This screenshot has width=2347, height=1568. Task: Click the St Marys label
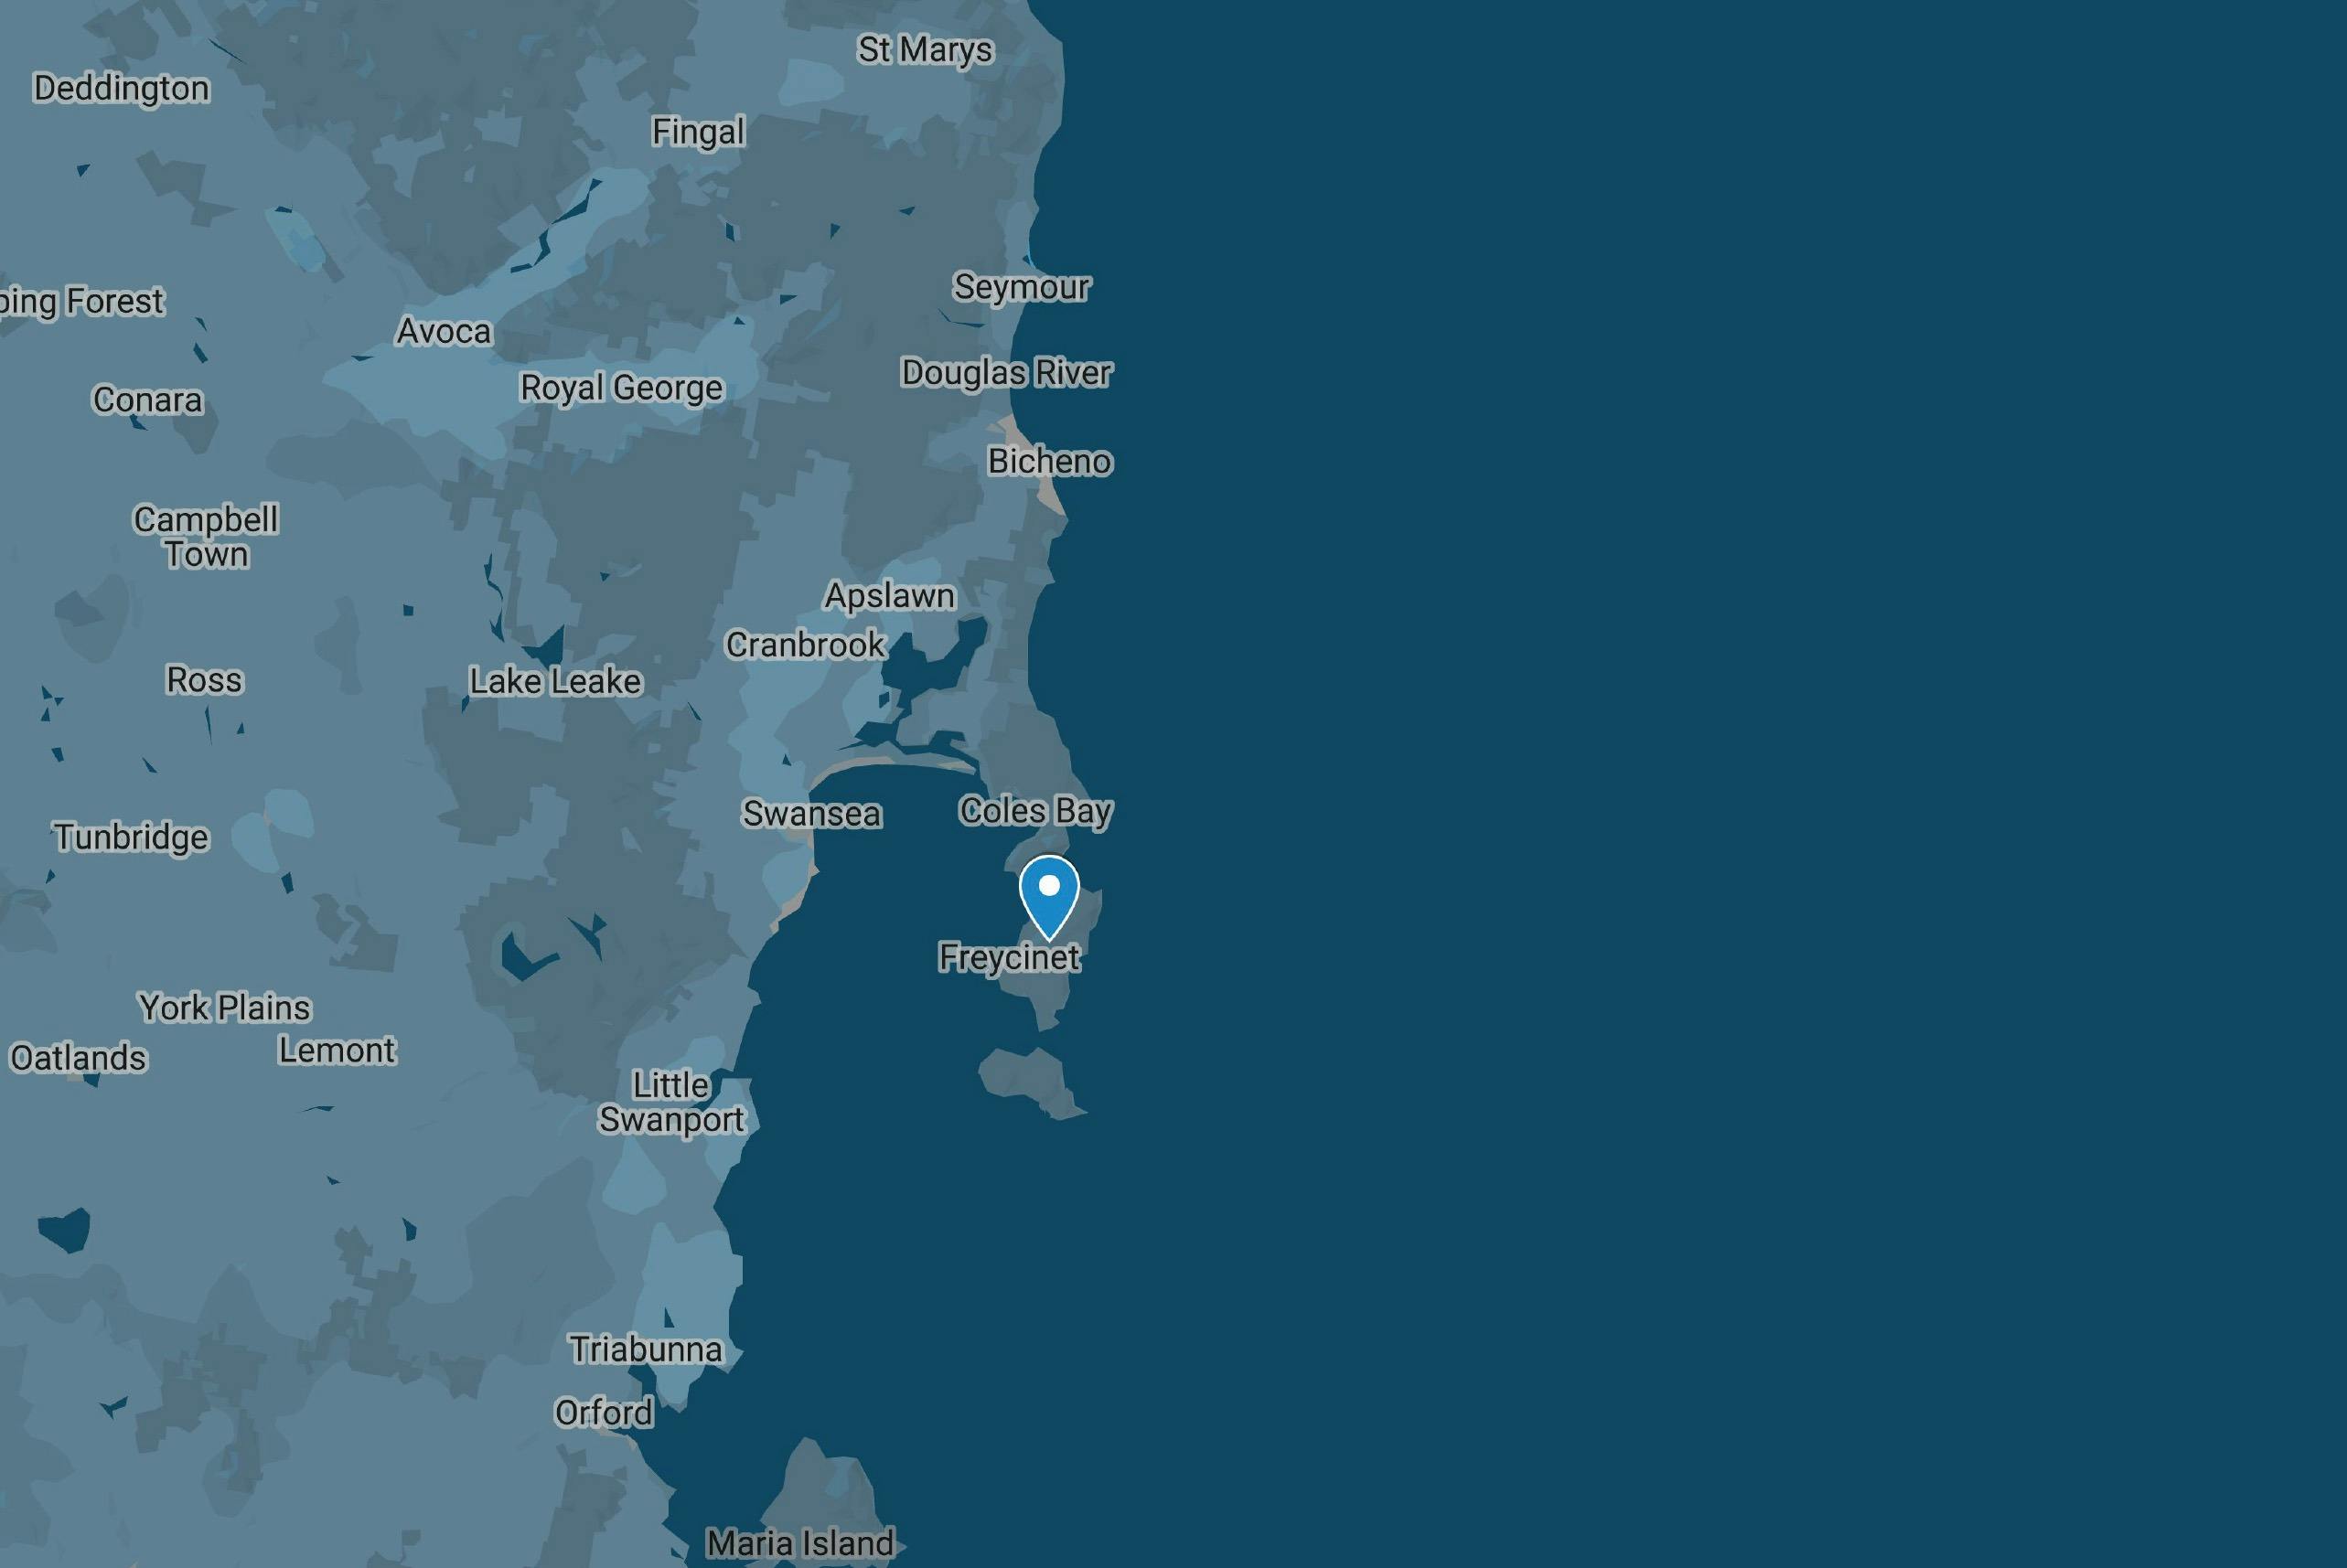point(925,49)
